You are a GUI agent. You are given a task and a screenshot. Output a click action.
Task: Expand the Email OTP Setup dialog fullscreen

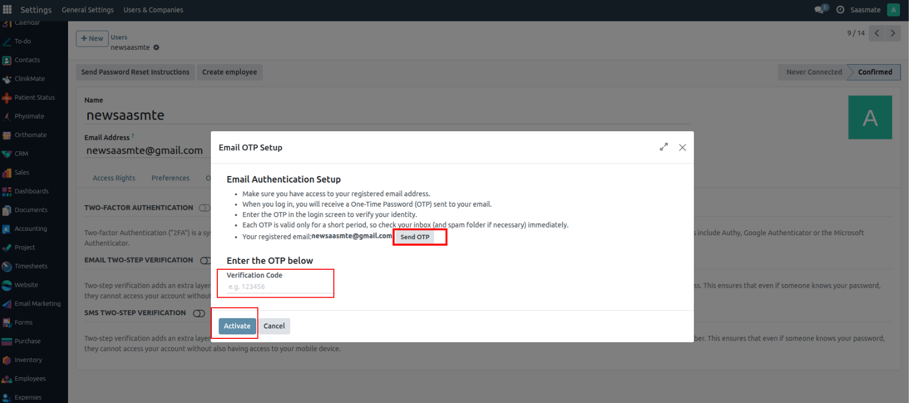[663, 147]
